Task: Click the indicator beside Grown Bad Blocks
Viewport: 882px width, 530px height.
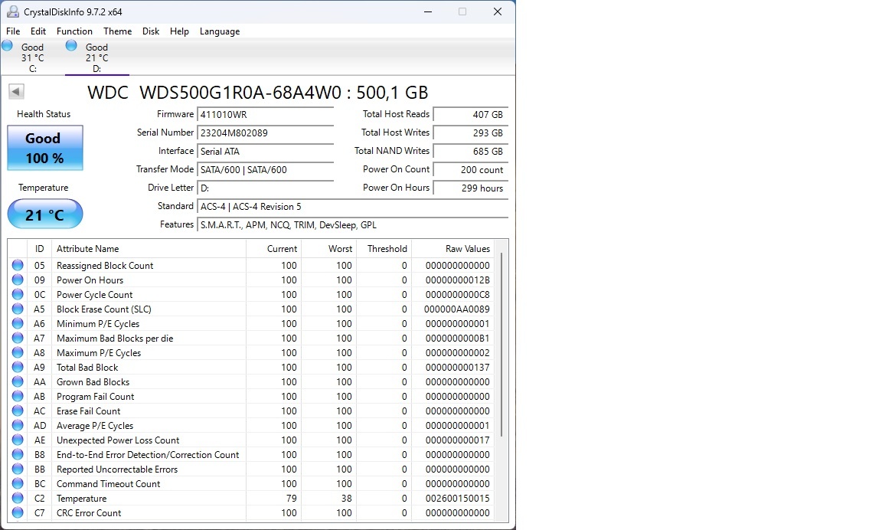Action: pos(17,381)
